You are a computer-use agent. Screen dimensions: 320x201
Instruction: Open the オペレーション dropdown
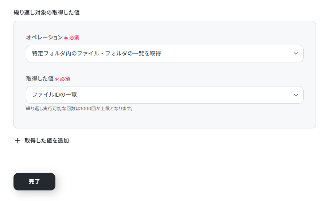164,54
